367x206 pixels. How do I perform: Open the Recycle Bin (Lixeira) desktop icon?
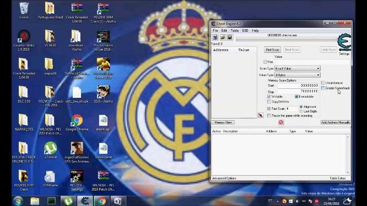[x=24, y=10]
